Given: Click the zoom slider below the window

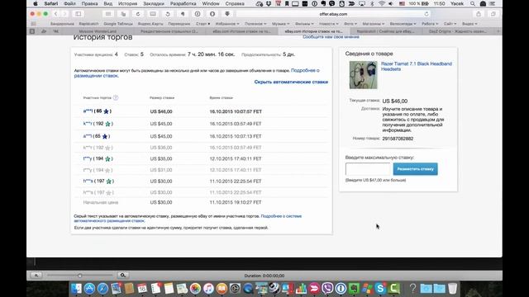Looking at the screenshot, I should click(80, 276).
